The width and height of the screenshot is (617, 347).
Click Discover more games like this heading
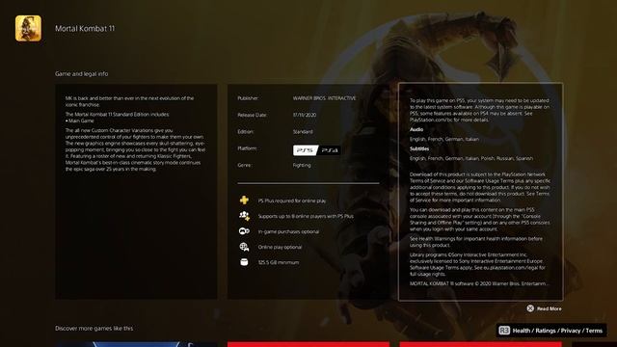94,329
